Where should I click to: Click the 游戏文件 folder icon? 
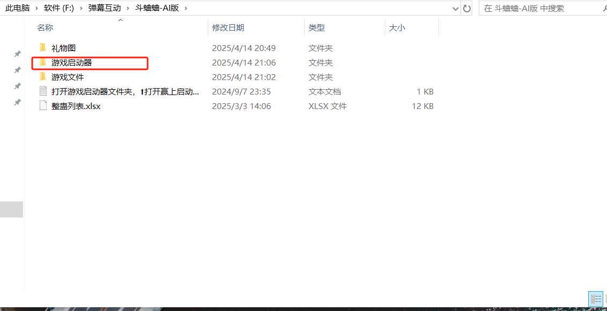pyautogui.click(x=43, y=77)
